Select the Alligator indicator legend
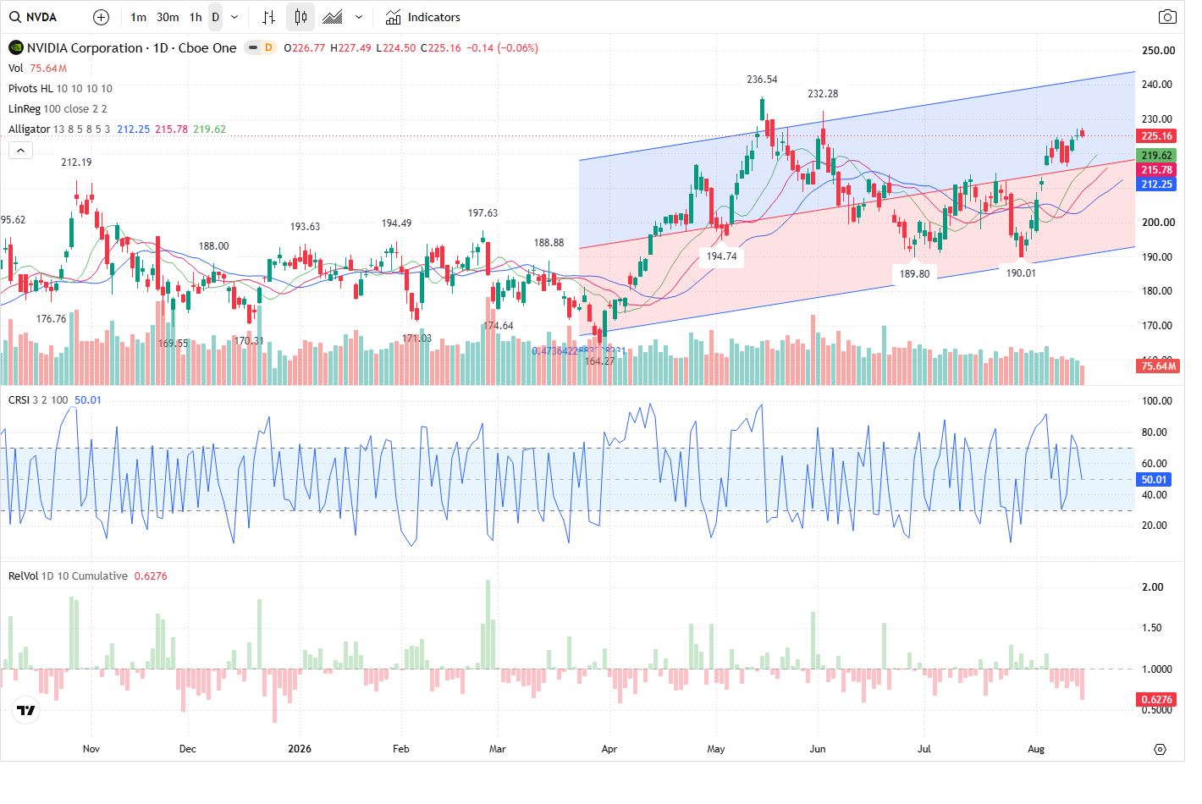This screenshot has height=804, width=1202. tap(30, 129)
